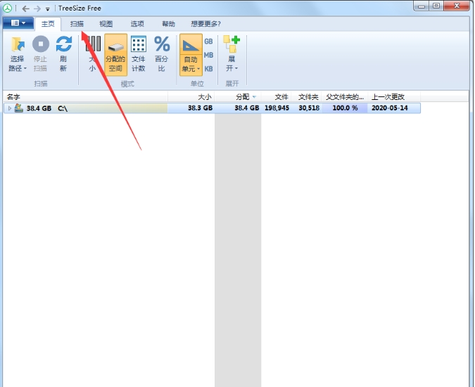Minimize the TreeSize window
The height and width of the screenshot is (387, 475).
pos(422,6)
